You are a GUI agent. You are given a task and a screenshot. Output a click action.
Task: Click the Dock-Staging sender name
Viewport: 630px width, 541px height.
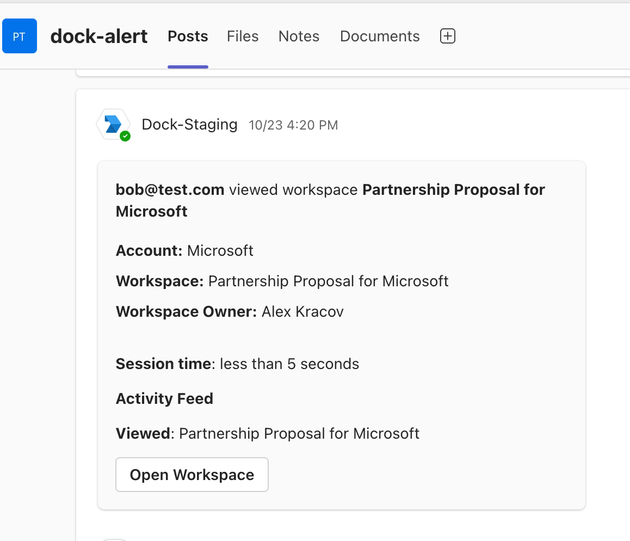(189, 125)
